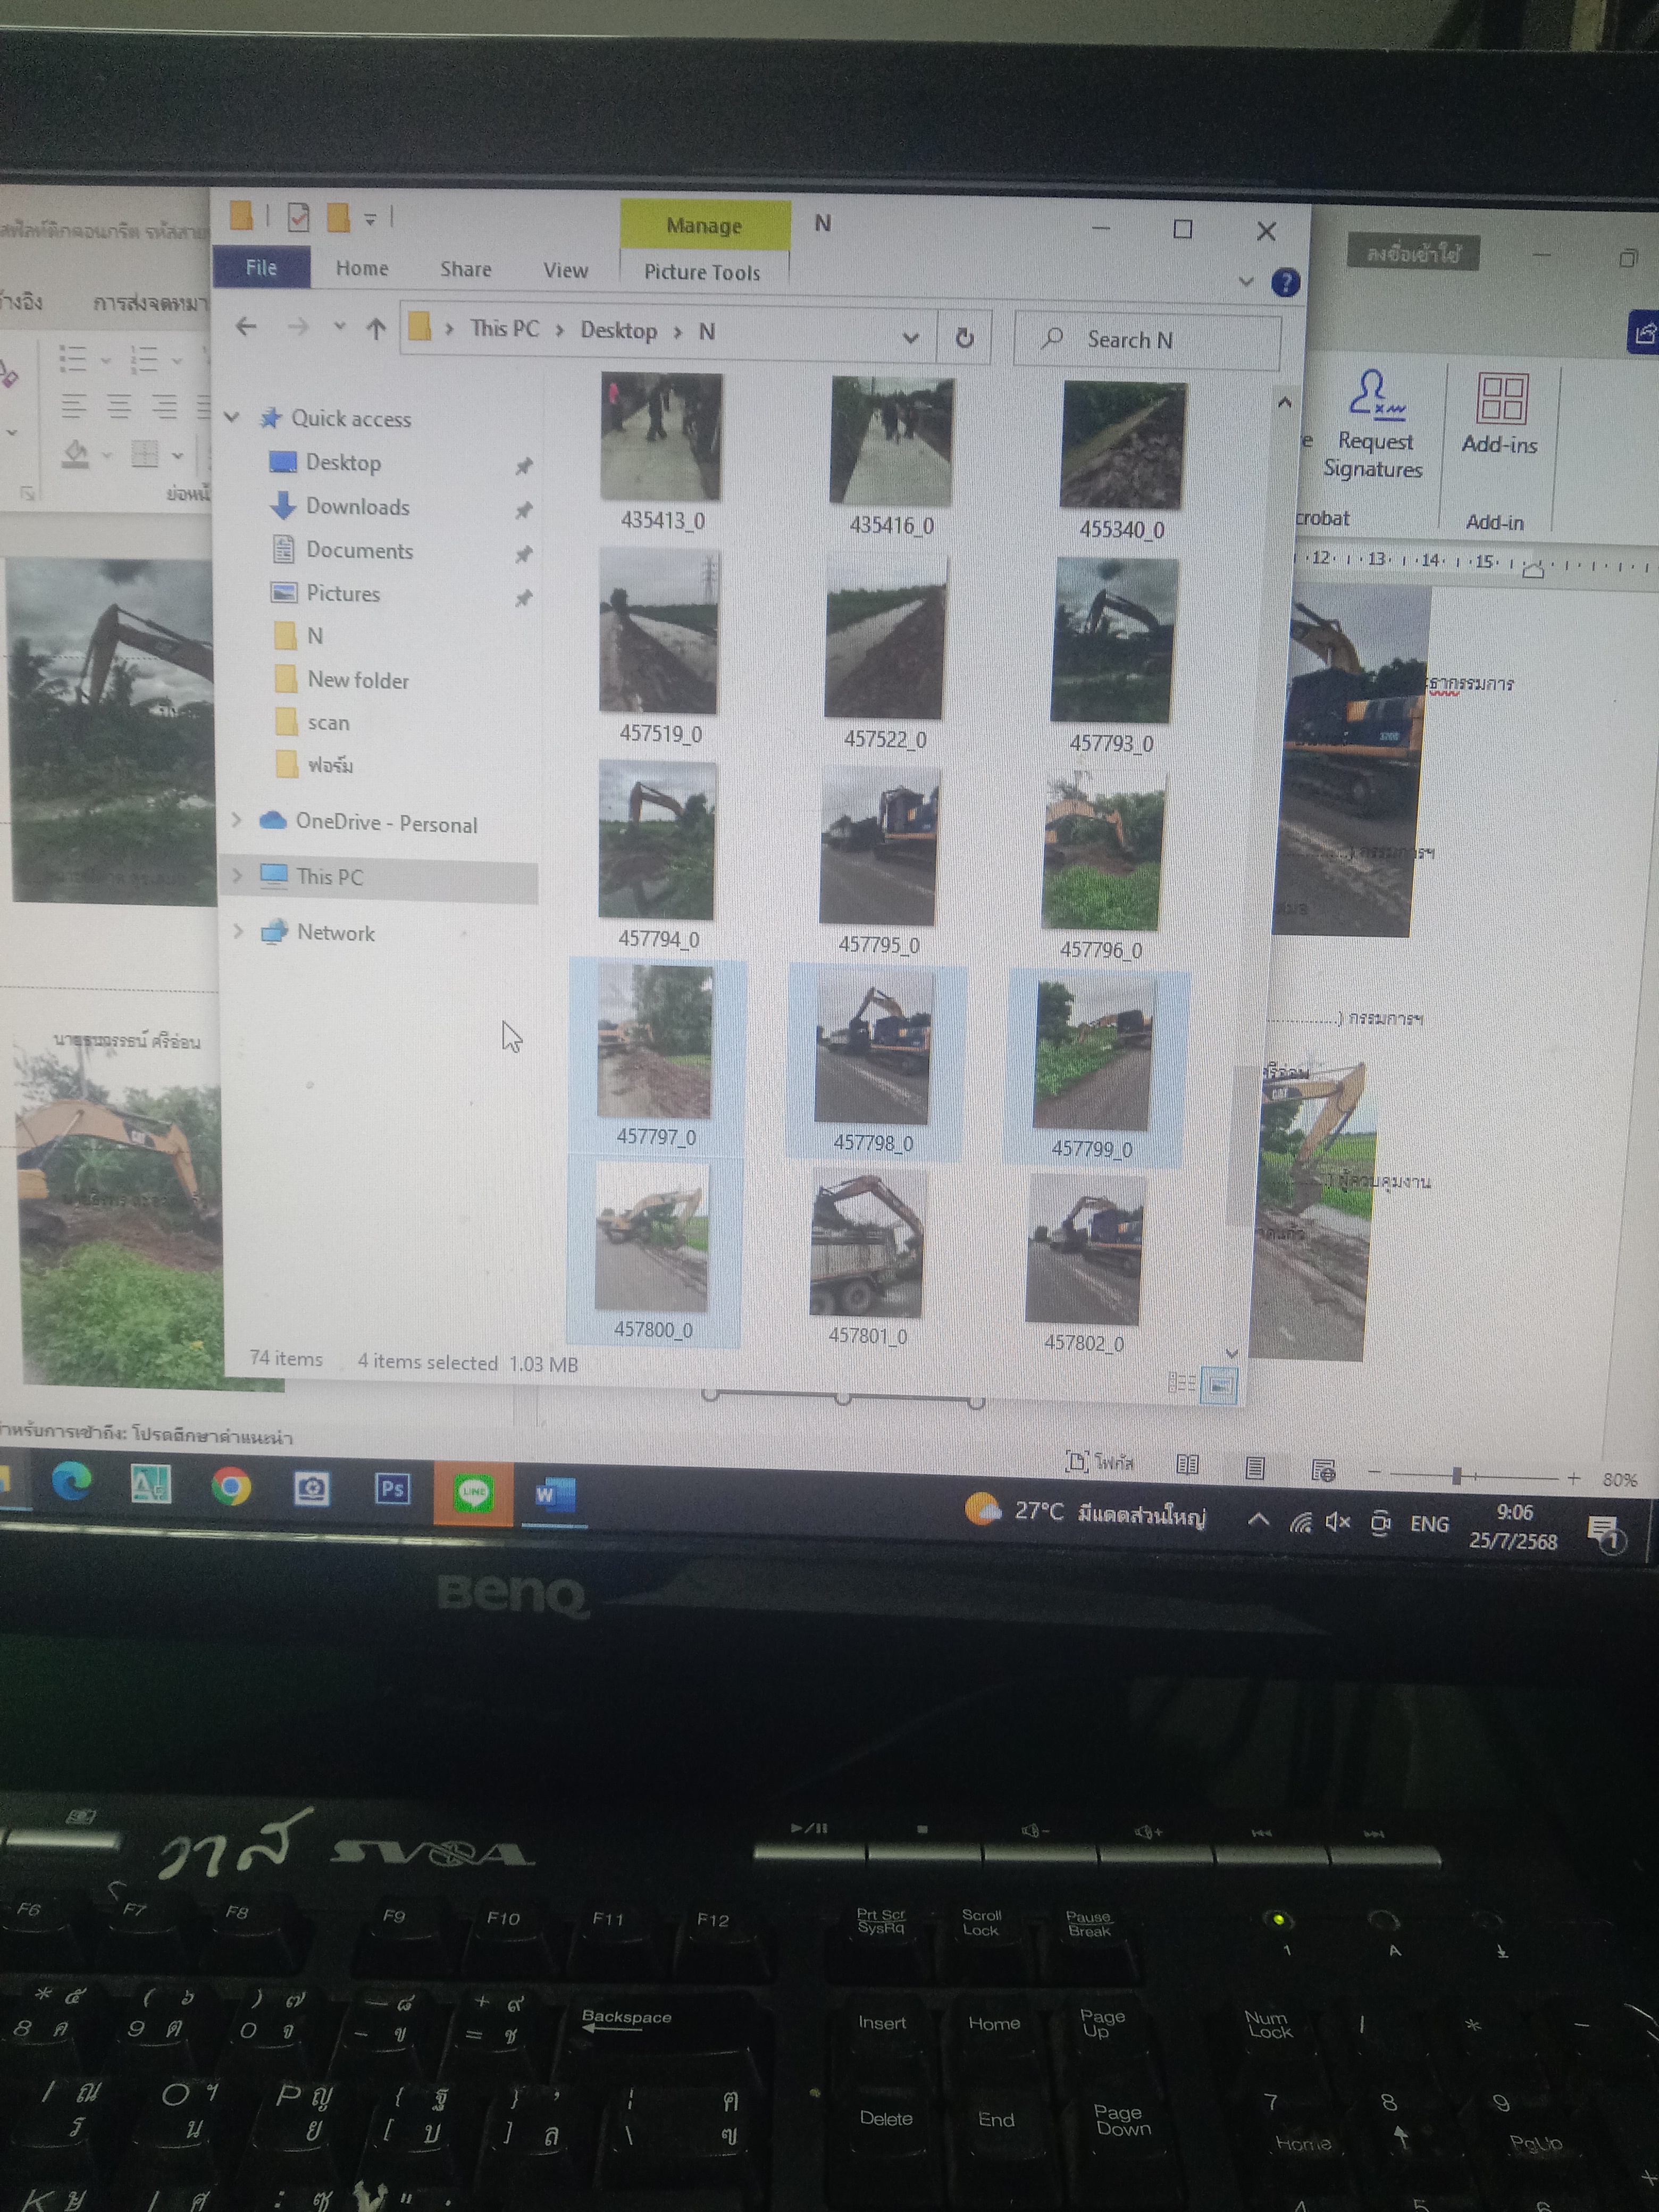This screenshot has height=2212, width=1659.
Task: Click Word web layout view icon
Action: (1322, 1470)
